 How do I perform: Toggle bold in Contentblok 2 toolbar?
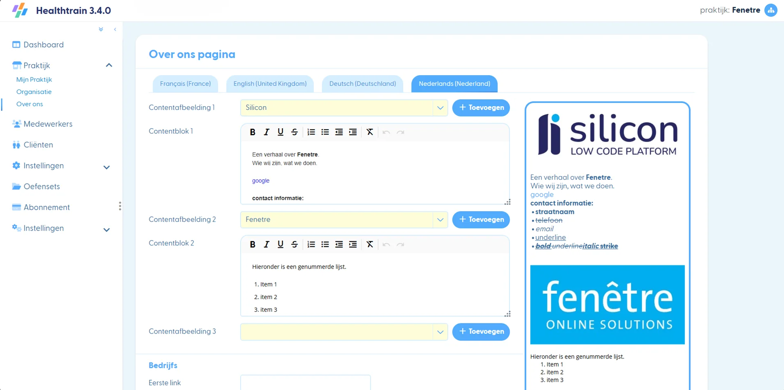(x=252, y=244)
